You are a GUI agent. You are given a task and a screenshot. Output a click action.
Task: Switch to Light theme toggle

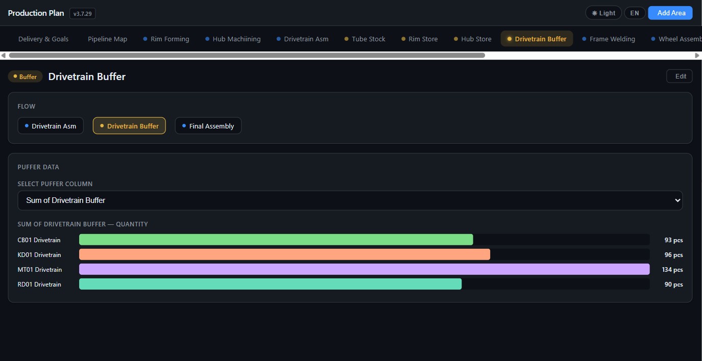point(603,13)
